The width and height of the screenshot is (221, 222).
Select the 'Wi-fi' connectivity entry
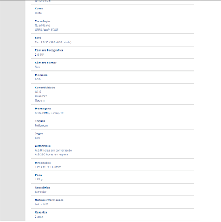click(38, 92)
